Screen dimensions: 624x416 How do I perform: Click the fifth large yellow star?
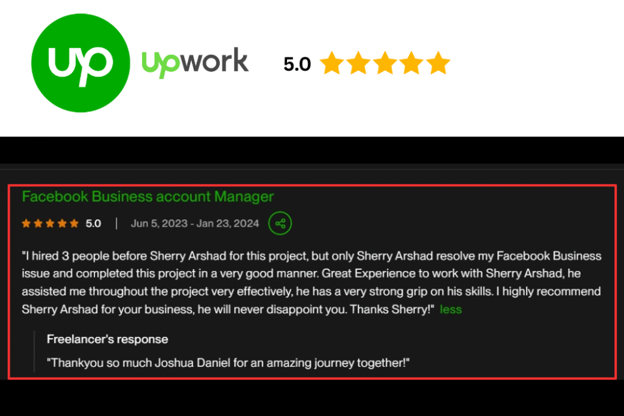(438, 63)
